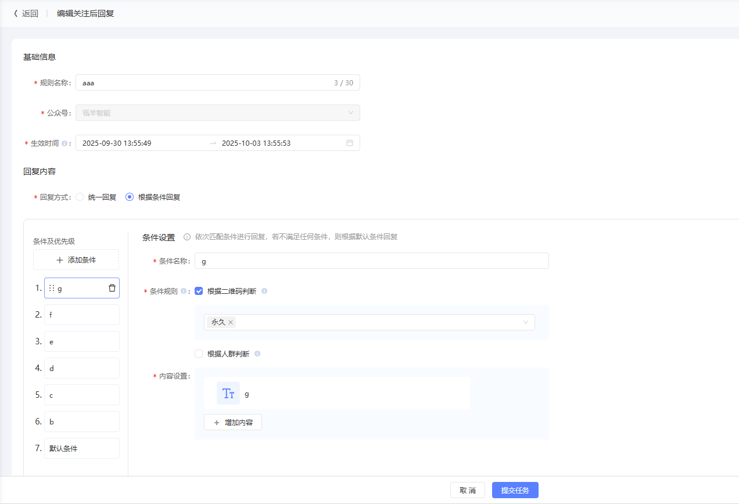Image resolution: width=739 pixels, height=504 pixels.
Task: Click the 条件及优先级 label
Action: [54, 241]
